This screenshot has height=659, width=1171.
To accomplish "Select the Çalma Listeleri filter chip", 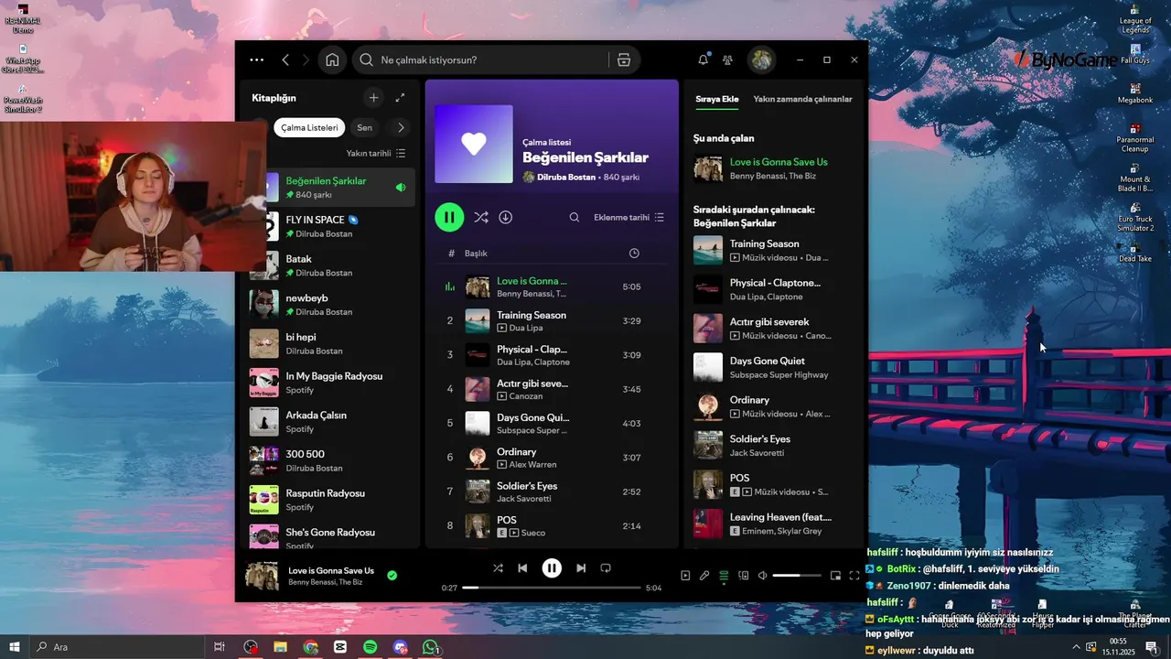I will [309, 127].
